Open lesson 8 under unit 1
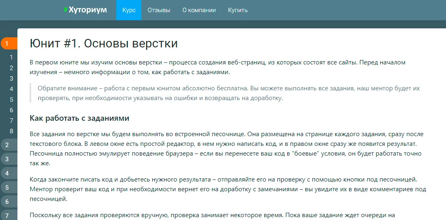Image resolution: width=446 pixels, height=220 pixels. click(11, 131)
